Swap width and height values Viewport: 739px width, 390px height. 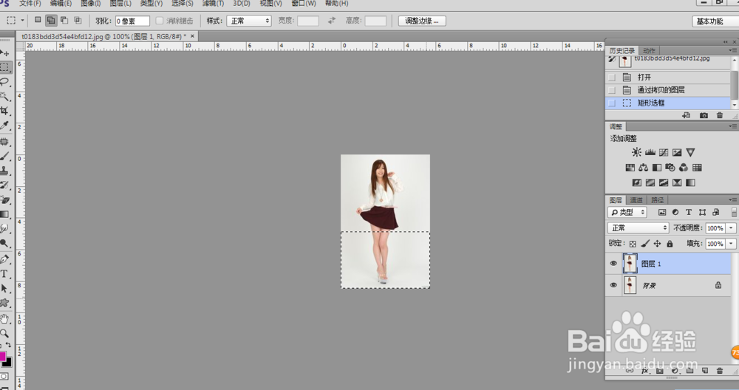(x=332, y=21)
